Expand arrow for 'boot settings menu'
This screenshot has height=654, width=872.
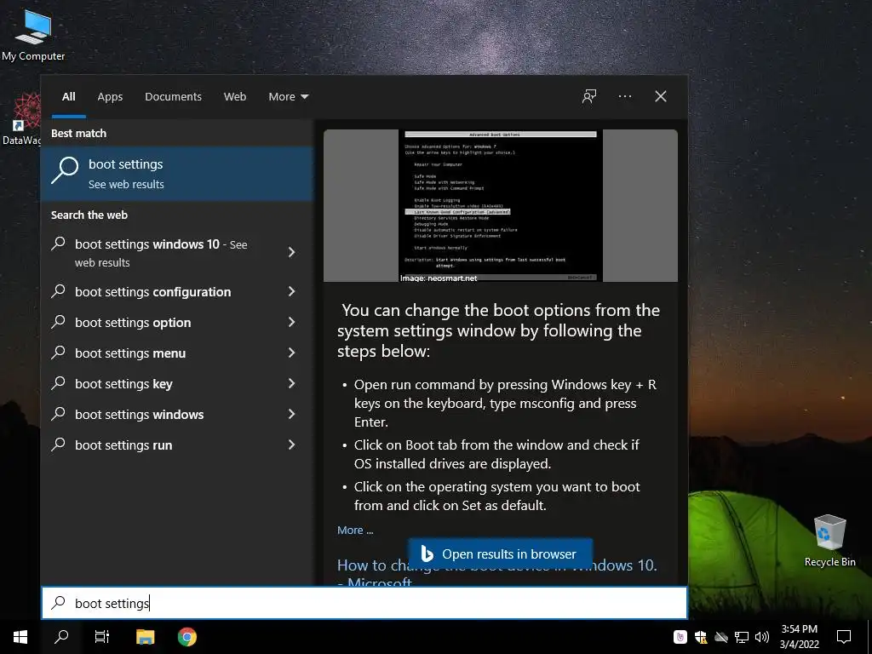pyautogui.click(x=291, y=353)
